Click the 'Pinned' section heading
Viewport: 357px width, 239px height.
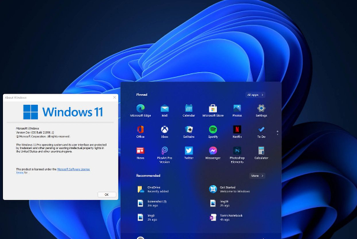(x=142, y=95)
